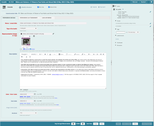Click the numbered list button in editor

coord(97,54)
